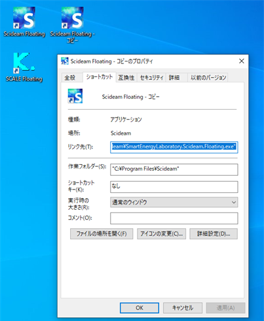Screen dimensions: 264x321
Task: Click the キャンセル button
Action: [183, 308]
